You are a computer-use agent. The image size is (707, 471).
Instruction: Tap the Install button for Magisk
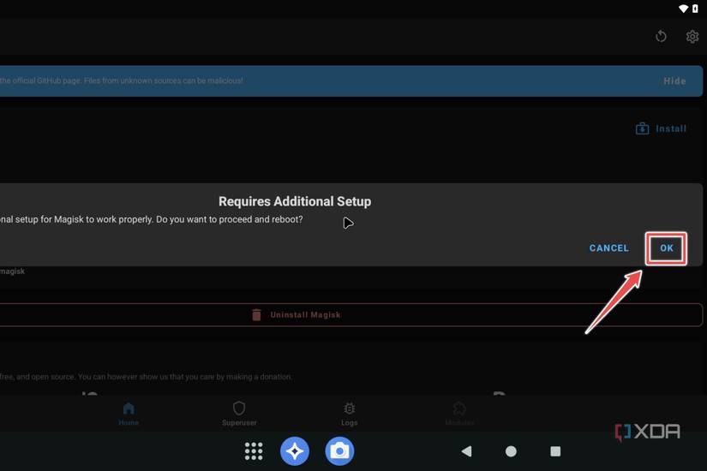tap(661, 129)
